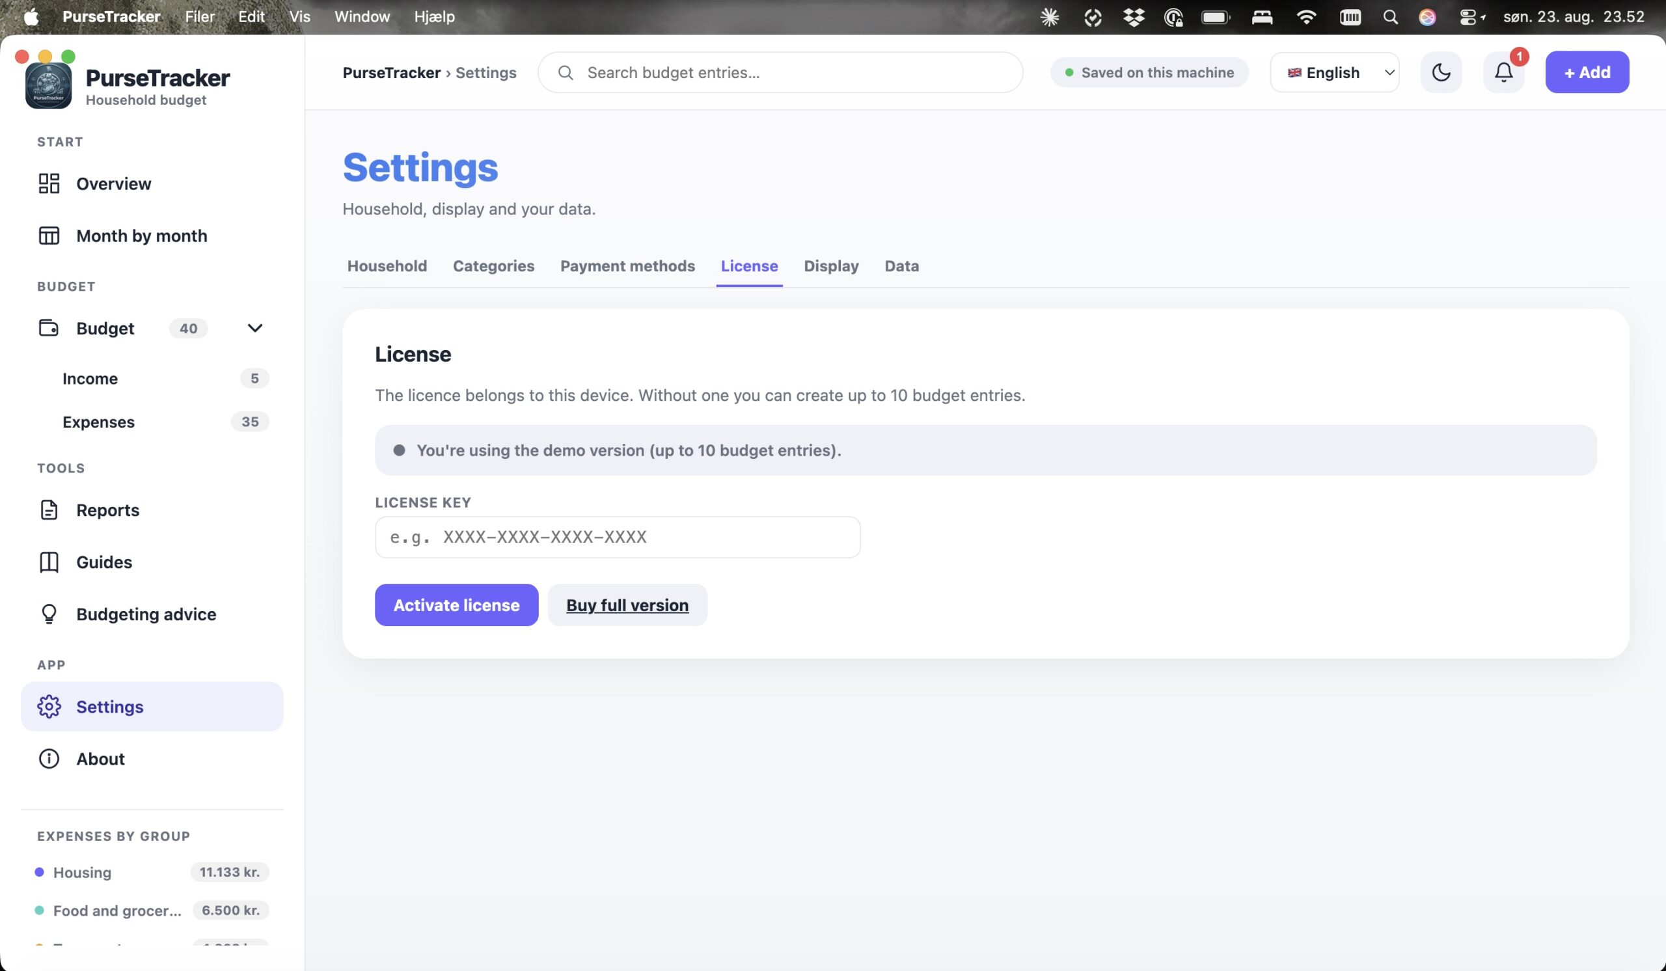Click the Income count badge 5
The width and height of the screenshot is (1666, 971).
point(254,378)
